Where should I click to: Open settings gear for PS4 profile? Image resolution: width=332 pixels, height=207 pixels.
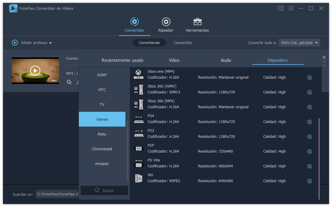pos(309,122)
